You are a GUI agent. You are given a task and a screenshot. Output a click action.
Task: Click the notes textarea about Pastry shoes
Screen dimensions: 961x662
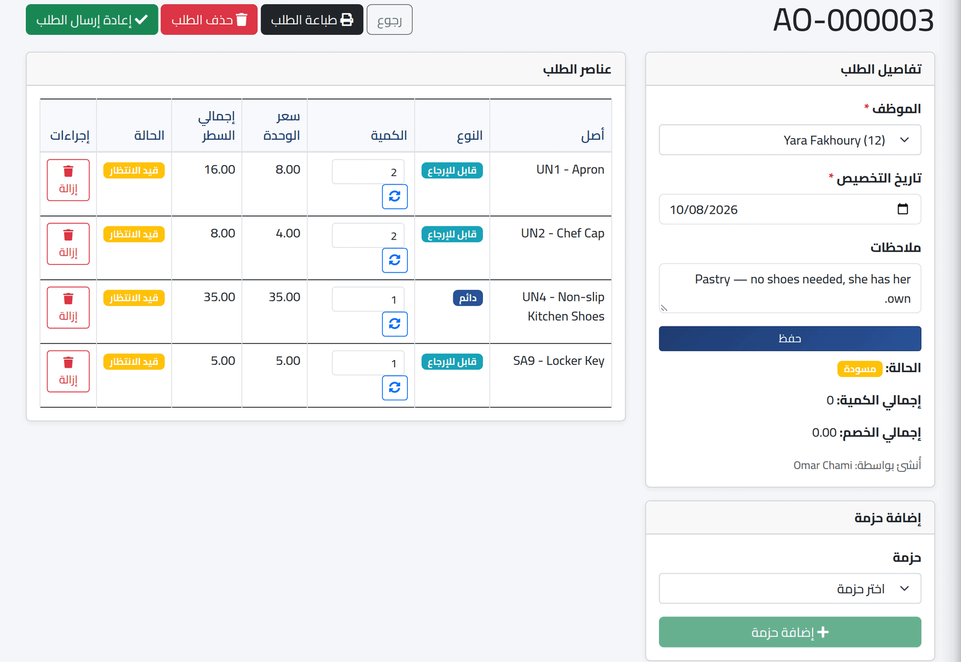click(x=790, y=288)
